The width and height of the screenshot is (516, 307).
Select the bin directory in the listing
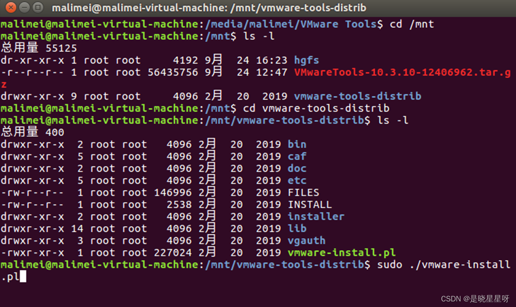[297, 144]
